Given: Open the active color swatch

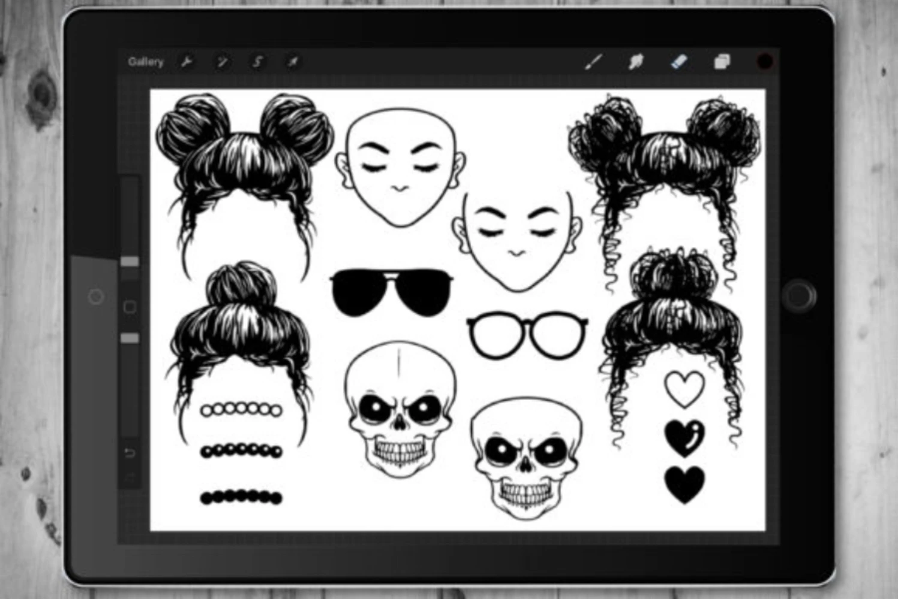Looking at the screenshot, I should click(764, 62).
